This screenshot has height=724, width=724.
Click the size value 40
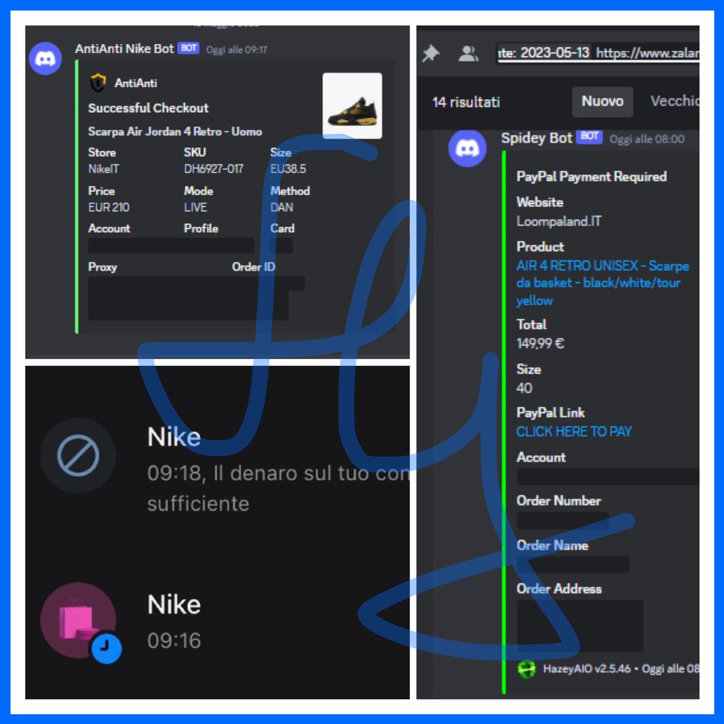tap(524, 388)
